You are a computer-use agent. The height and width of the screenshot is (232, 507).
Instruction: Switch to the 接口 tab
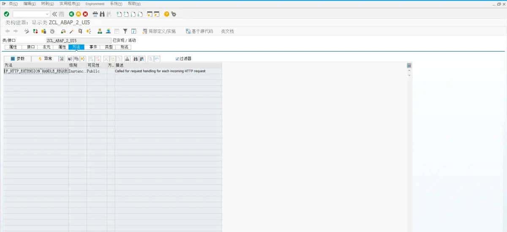[x=31, y=47]
